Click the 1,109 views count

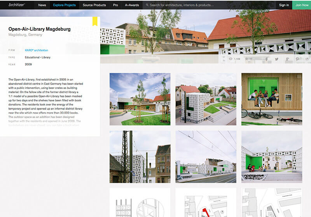click(x=237, y=59)
